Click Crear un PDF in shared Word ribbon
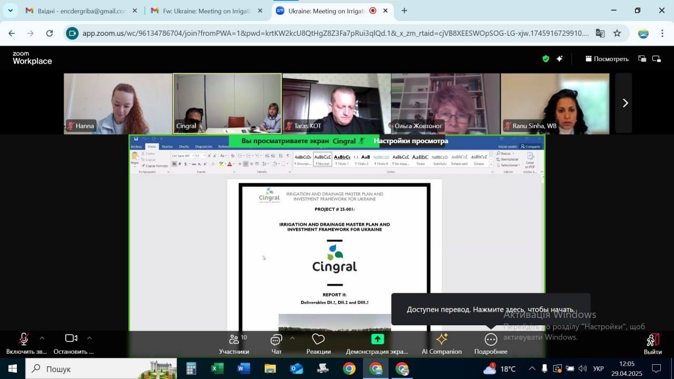The image size is (674, 379). coord(530,160)
